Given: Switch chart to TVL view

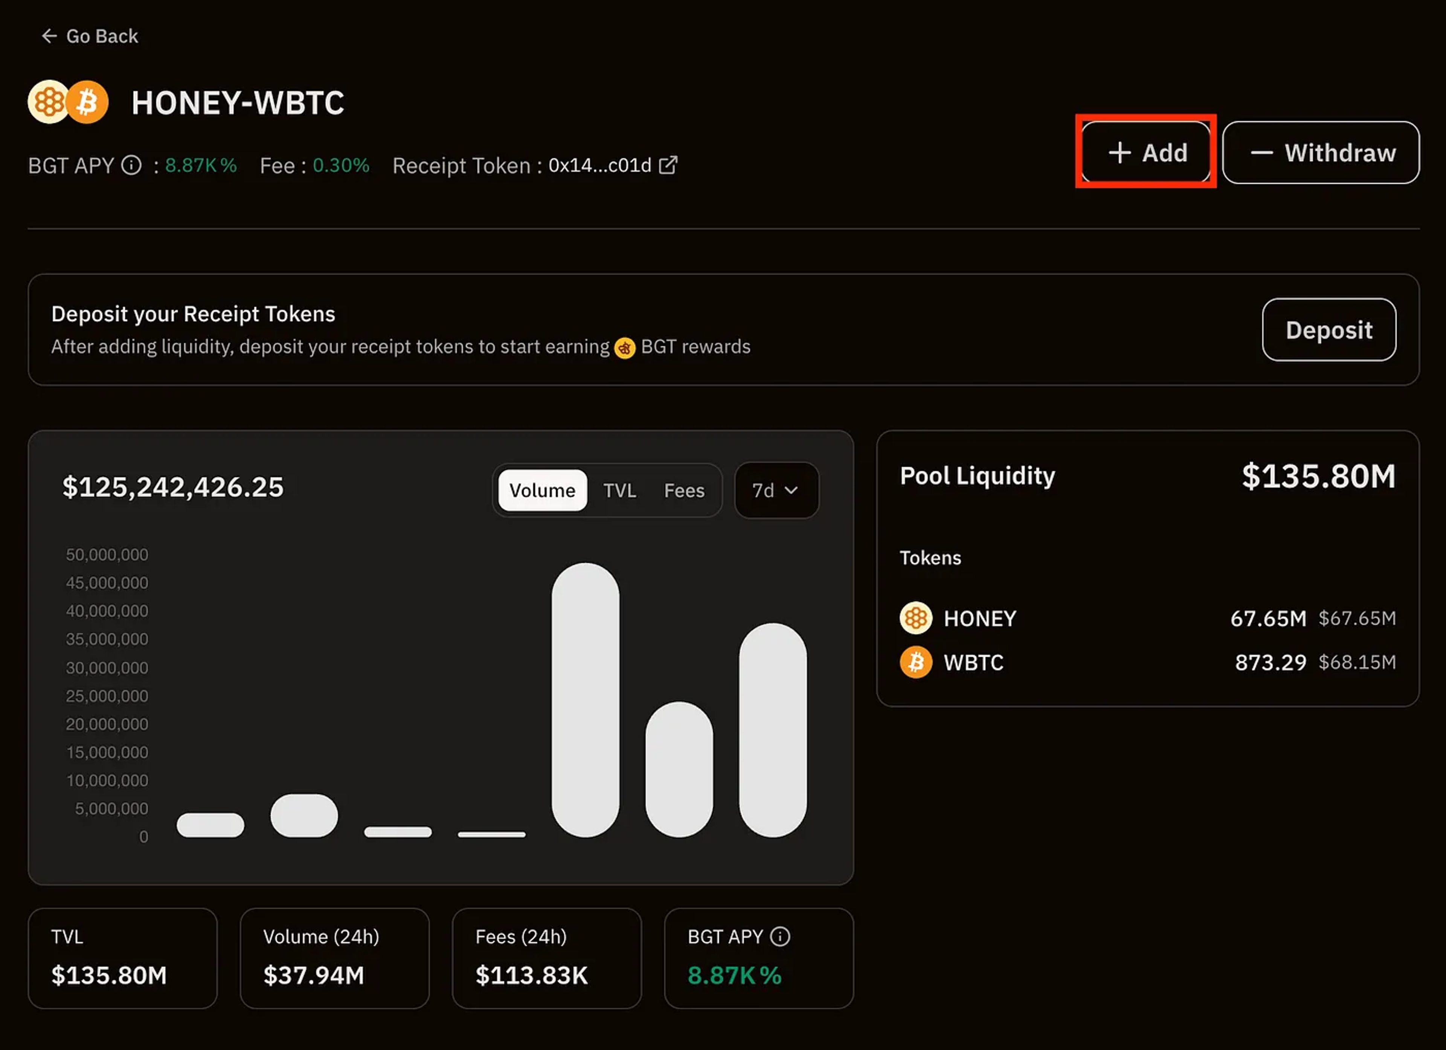Looking at the screenshot, I should click(620, 490).
